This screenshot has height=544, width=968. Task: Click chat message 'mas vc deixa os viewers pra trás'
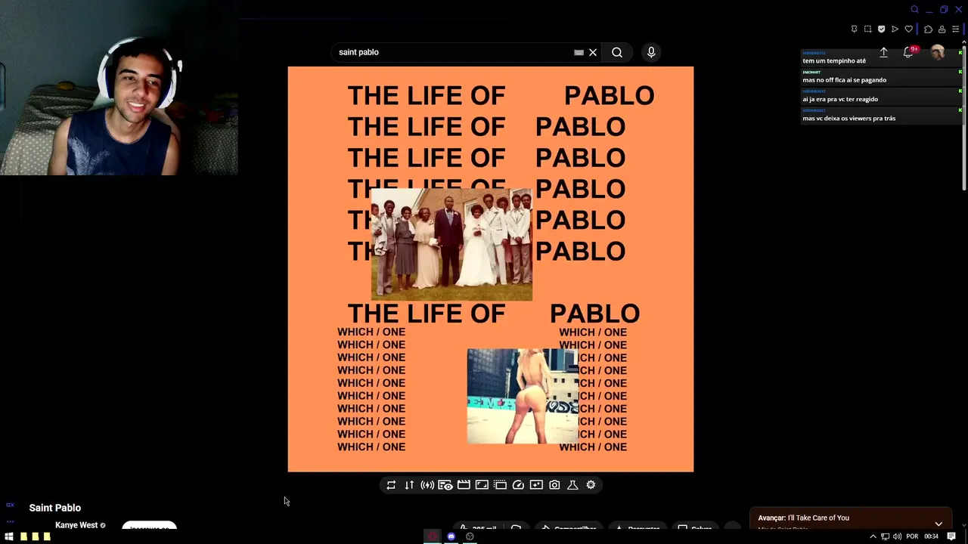(849, 119)
